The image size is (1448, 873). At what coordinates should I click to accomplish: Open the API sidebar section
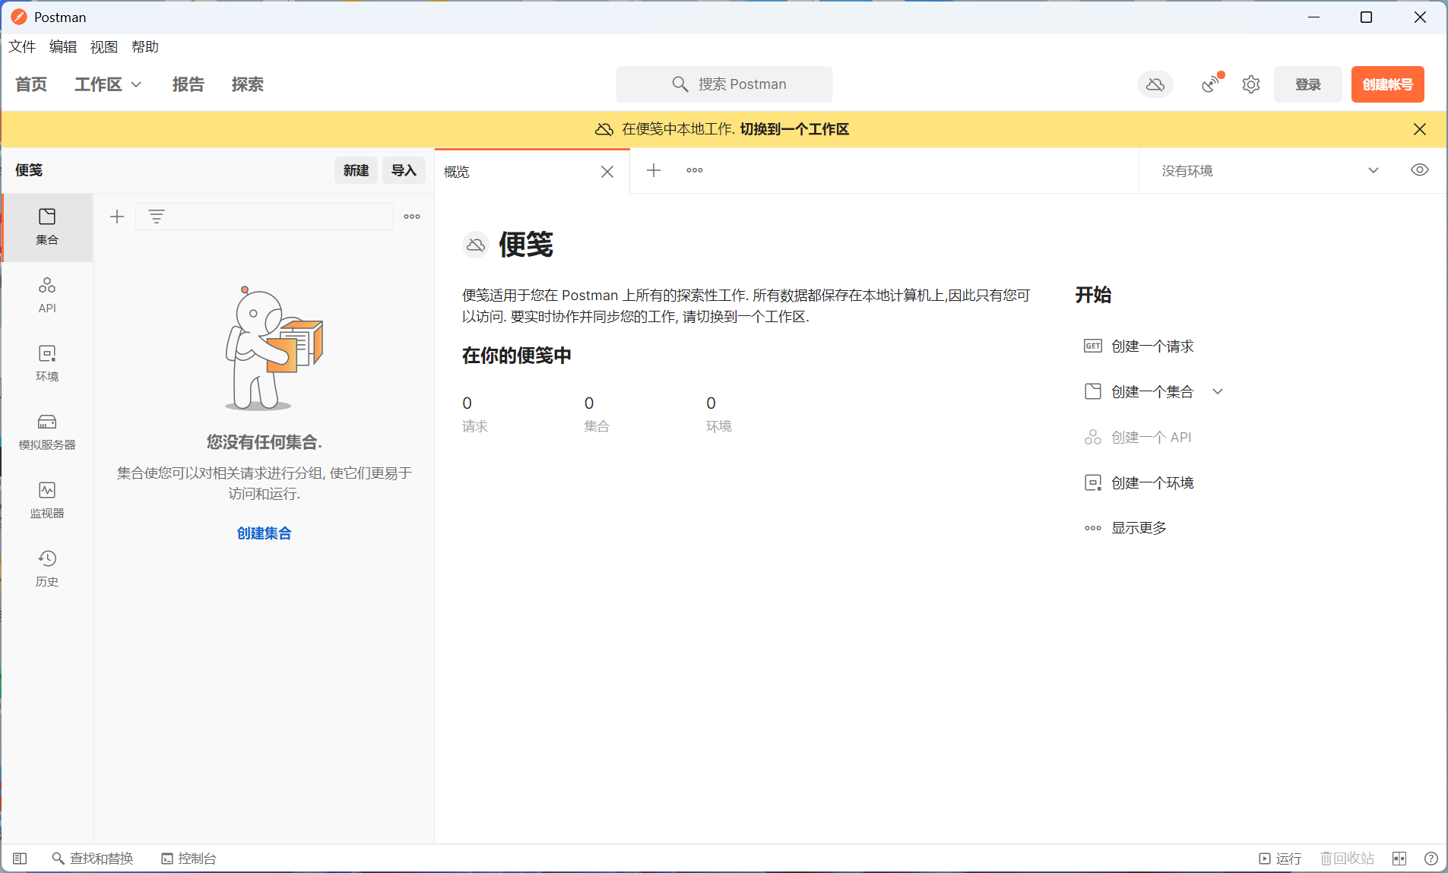coord(47,296)
